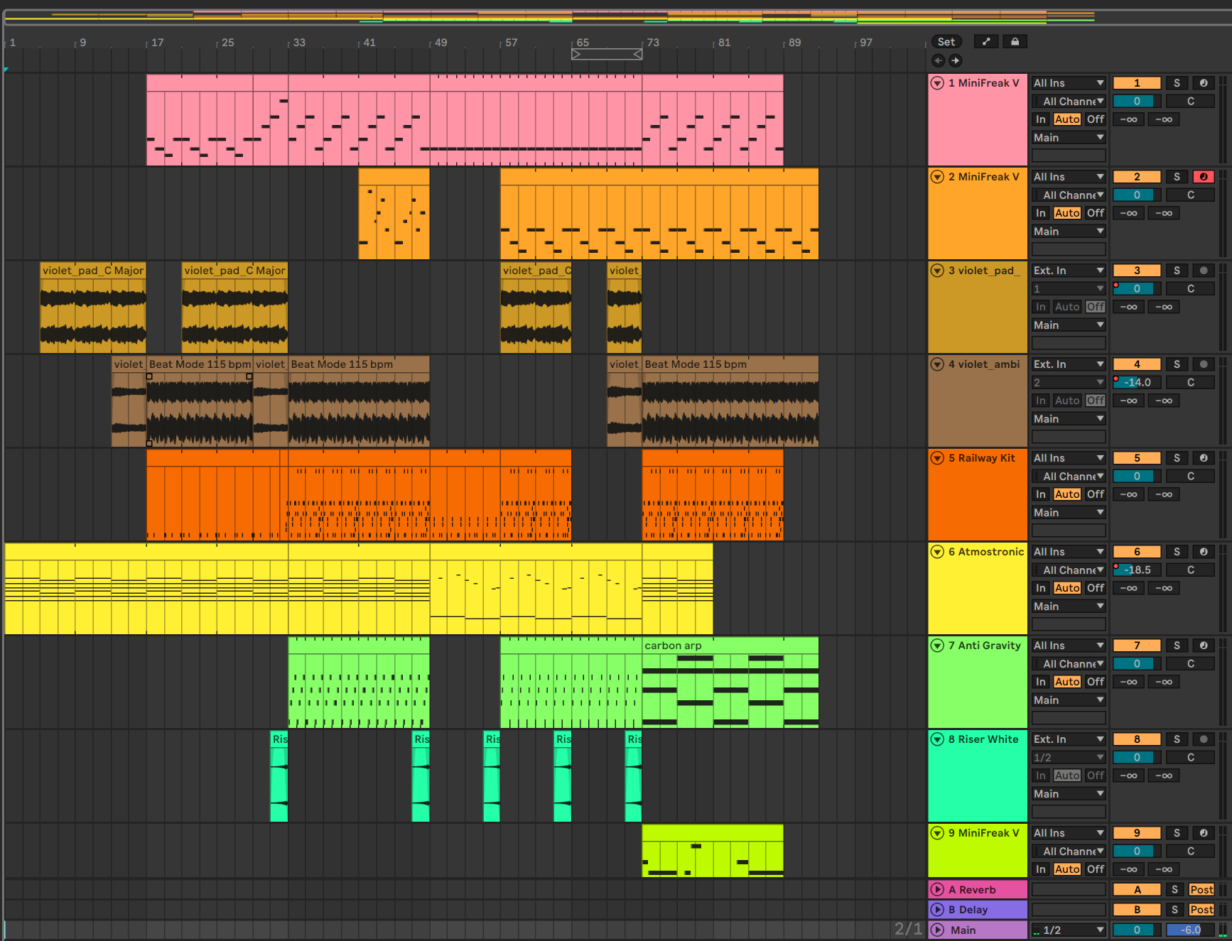Viewport: 1232px width, 941px height.
Task: Click track 1 pan control C
Action: 1190,102
